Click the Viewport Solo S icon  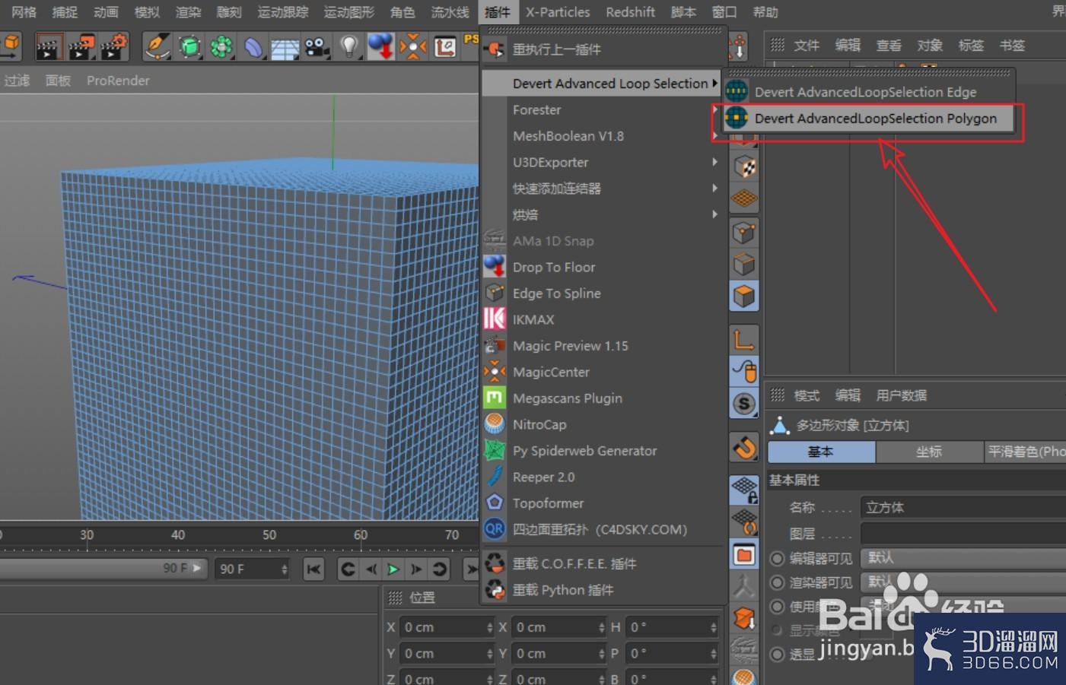(x=744, y=403)
